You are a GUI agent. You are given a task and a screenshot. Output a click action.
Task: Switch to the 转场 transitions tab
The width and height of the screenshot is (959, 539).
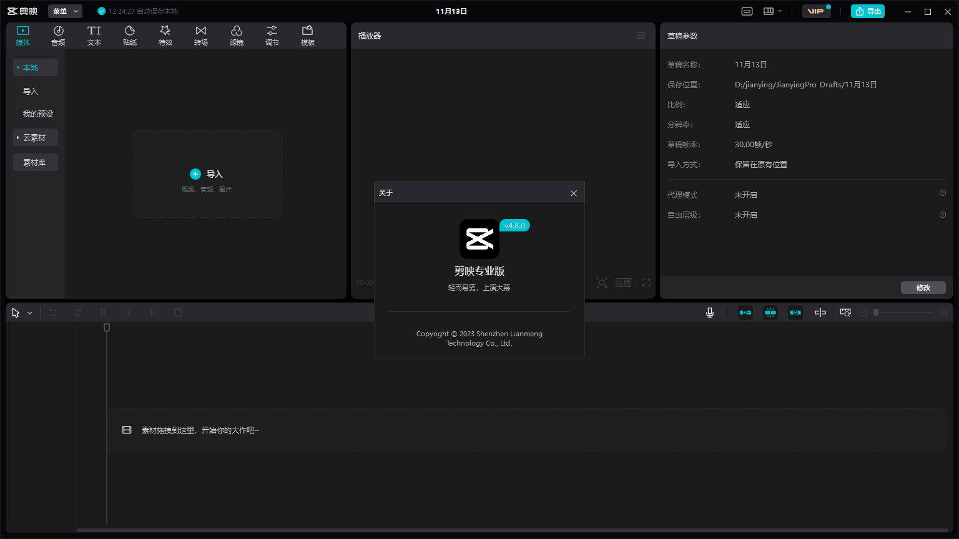pos(201,36)
